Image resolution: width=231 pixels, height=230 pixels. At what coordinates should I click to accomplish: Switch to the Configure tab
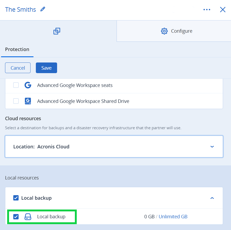(x=182, y=31)
